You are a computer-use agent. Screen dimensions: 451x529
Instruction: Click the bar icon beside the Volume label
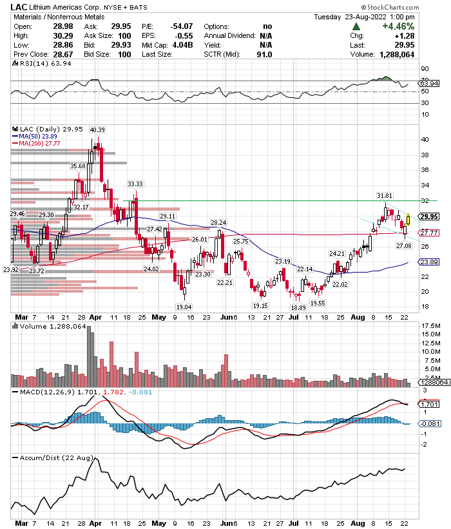pos(15,326)
